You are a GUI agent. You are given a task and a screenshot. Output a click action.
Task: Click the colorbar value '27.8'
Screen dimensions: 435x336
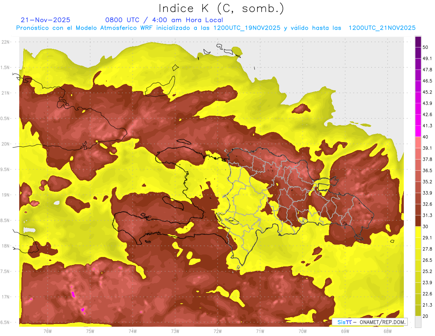(427, 249)
